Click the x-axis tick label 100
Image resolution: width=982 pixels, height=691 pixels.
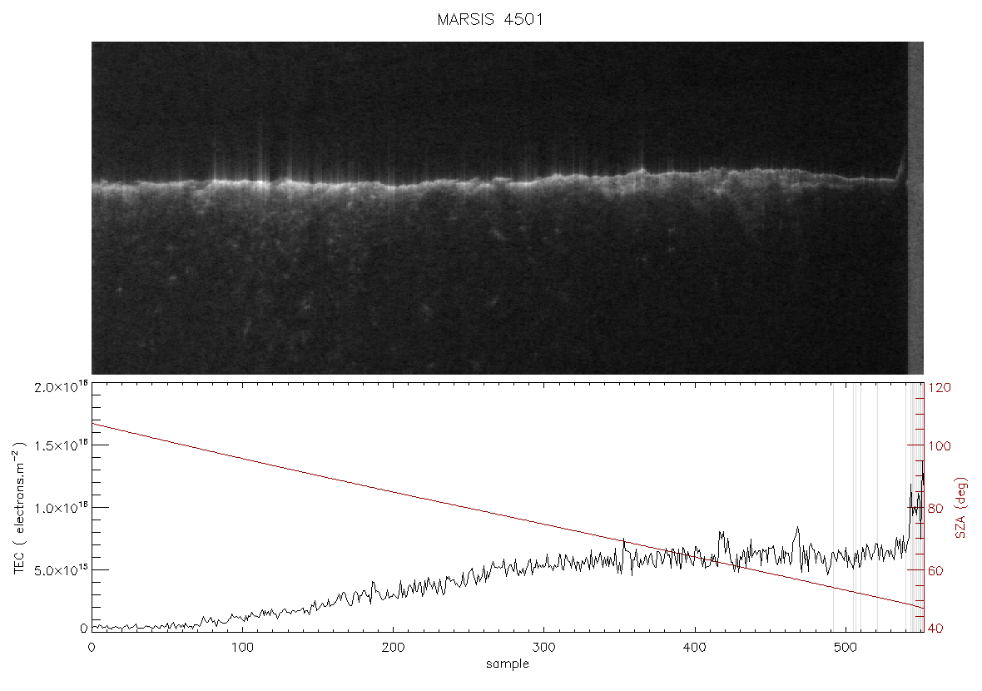coord(242,647)
